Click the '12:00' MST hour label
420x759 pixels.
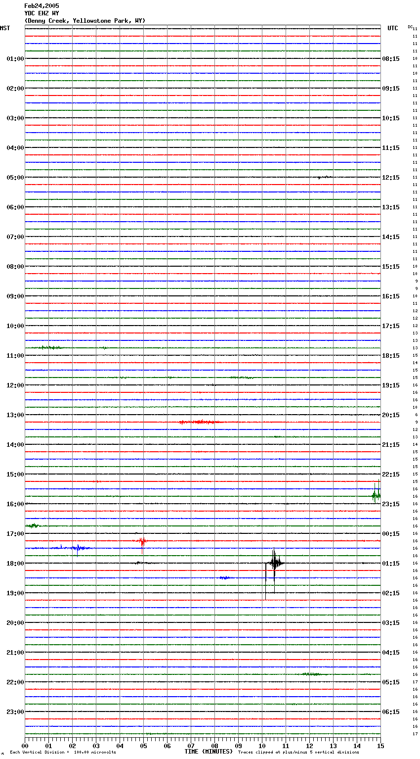(15, 385)
